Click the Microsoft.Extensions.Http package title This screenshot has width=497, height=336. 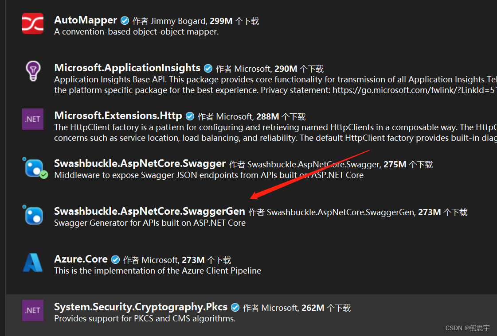pyautogui.click(x=118, y=116)
